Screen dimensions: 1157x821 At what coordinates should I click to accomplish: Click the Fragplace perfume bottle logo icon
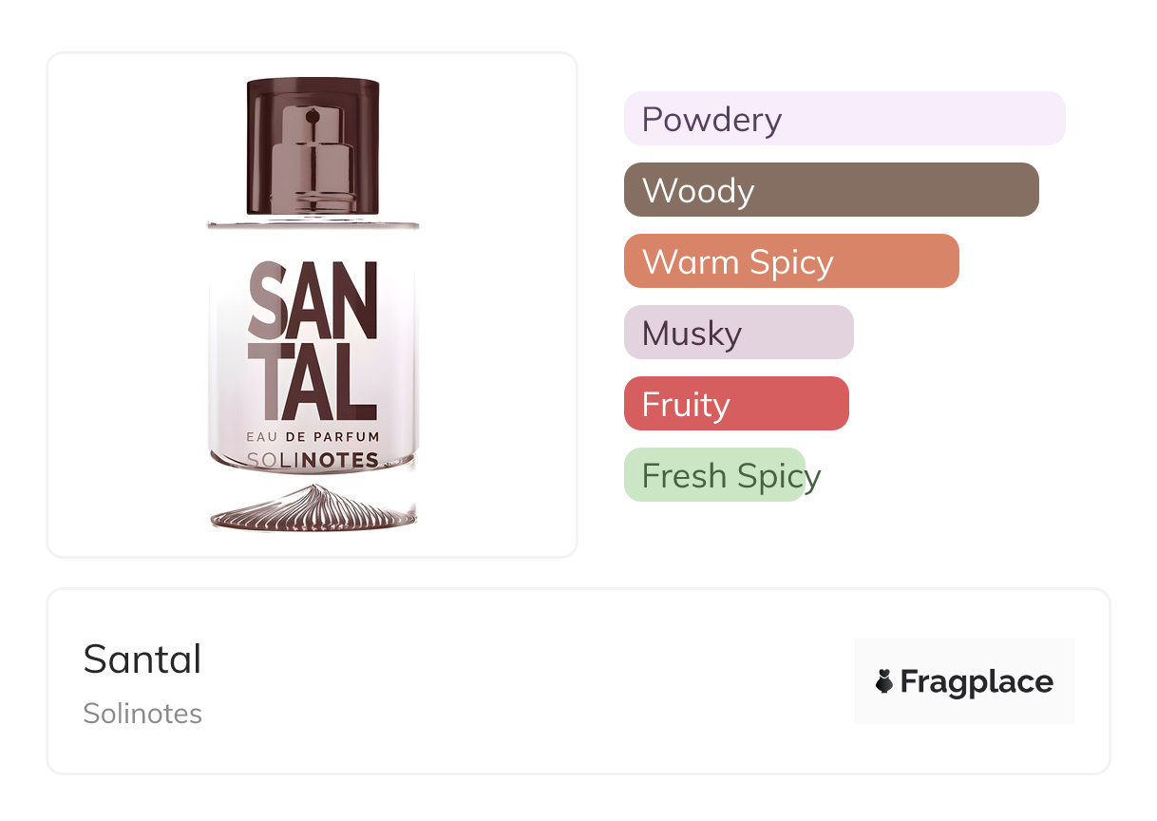click(884, 681)
